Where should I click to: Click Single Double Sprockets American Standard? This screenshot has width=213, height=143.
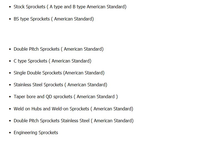59,73
